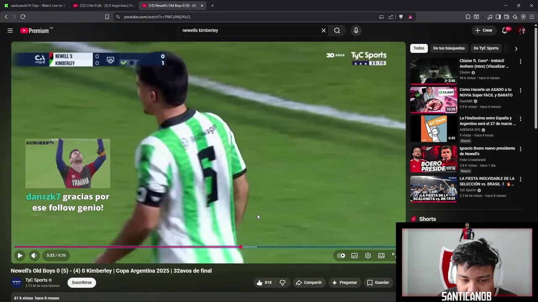Open options for Ignacio Boero video
Image resolution: width=538 pixels, height=302 pixels.
pos(520,149)
